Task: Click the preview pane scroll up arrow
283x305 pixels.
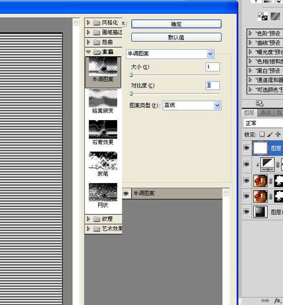Action: coord(76,22)
